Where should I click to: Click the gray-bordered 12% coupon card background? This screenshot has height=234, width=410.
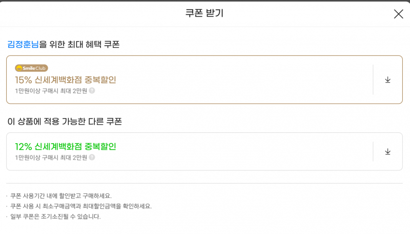[x=235, y=151]
